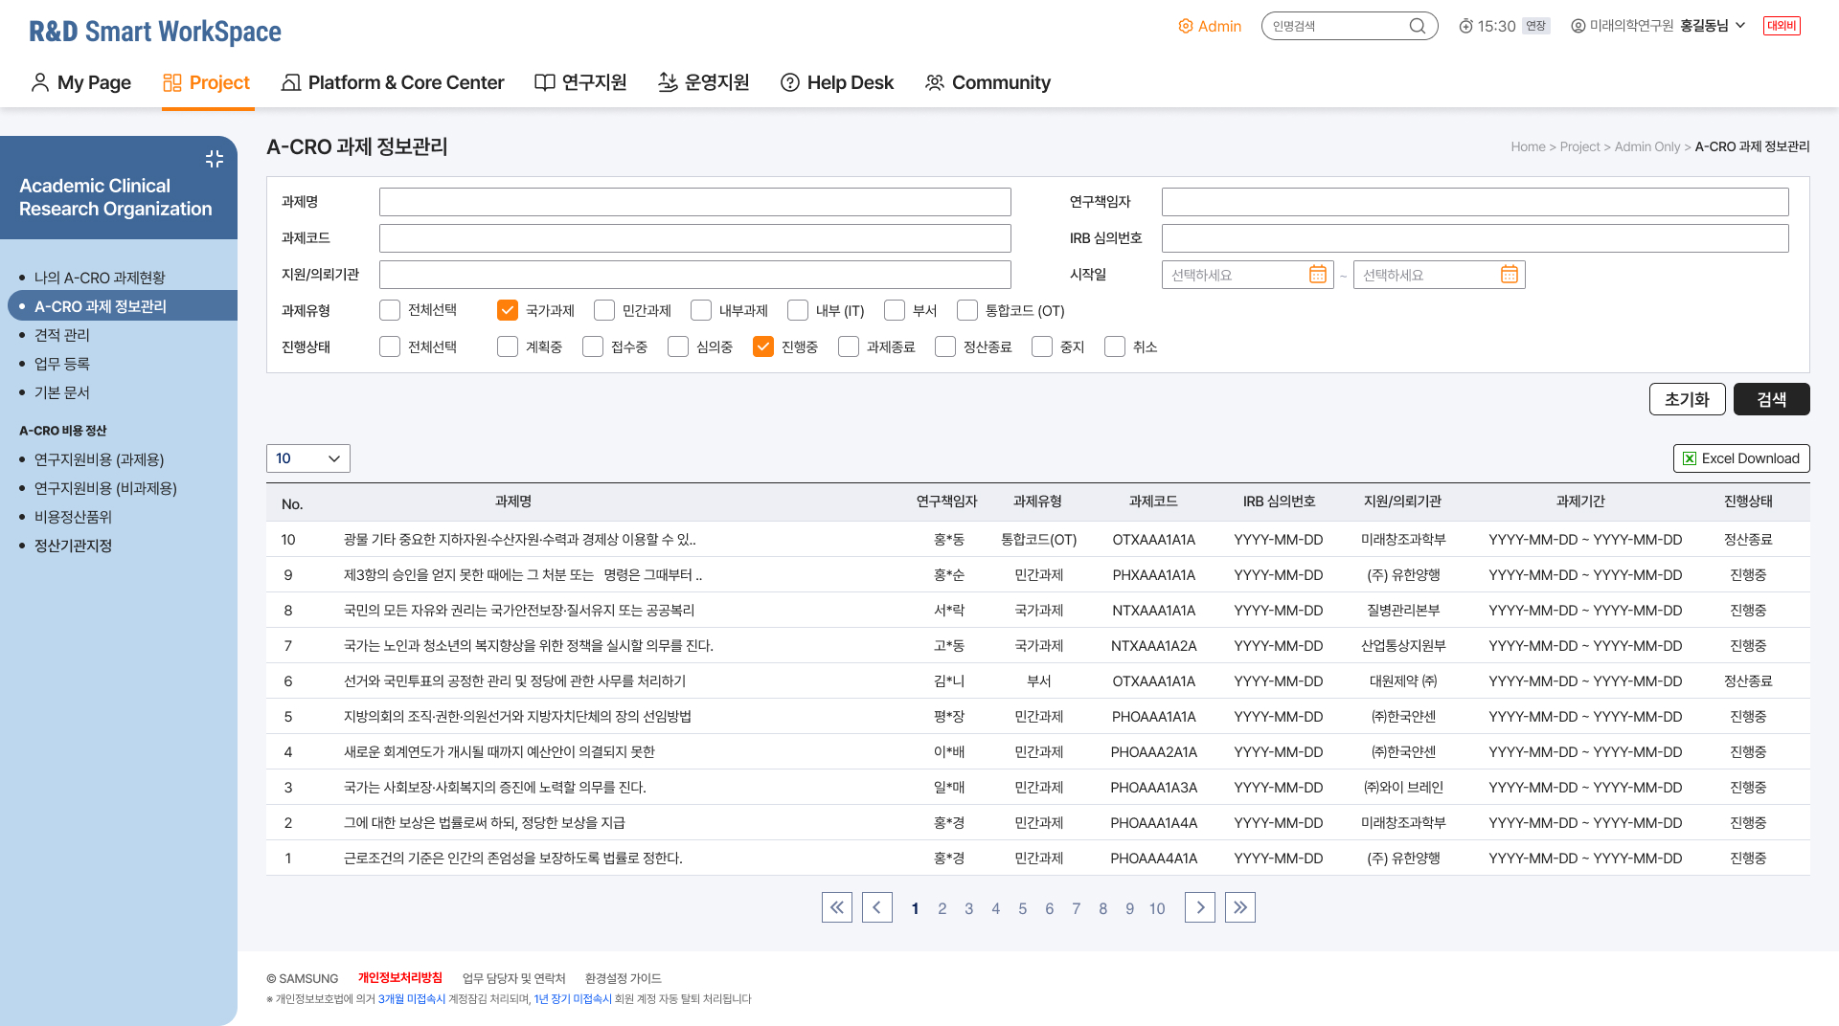
Task: Check 전체선택 in 진행상태 row
Action: (x=390, y=346)
